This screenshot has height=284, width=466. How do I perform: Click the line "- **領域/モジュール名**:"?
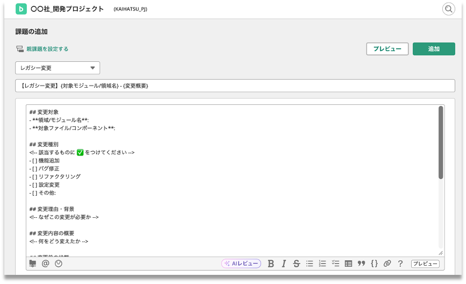click(59, 120)
